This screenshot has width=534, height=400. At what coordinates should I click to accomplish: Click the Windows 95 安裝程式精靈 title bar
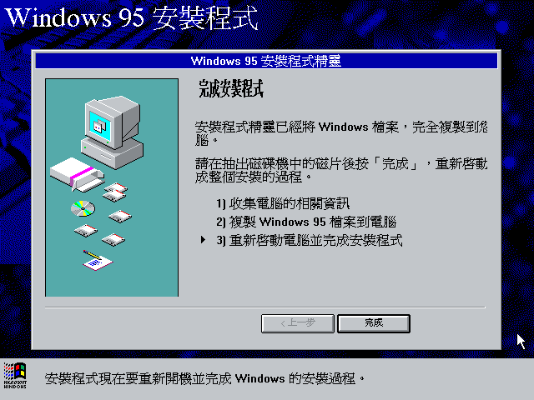tap(266, 61)
